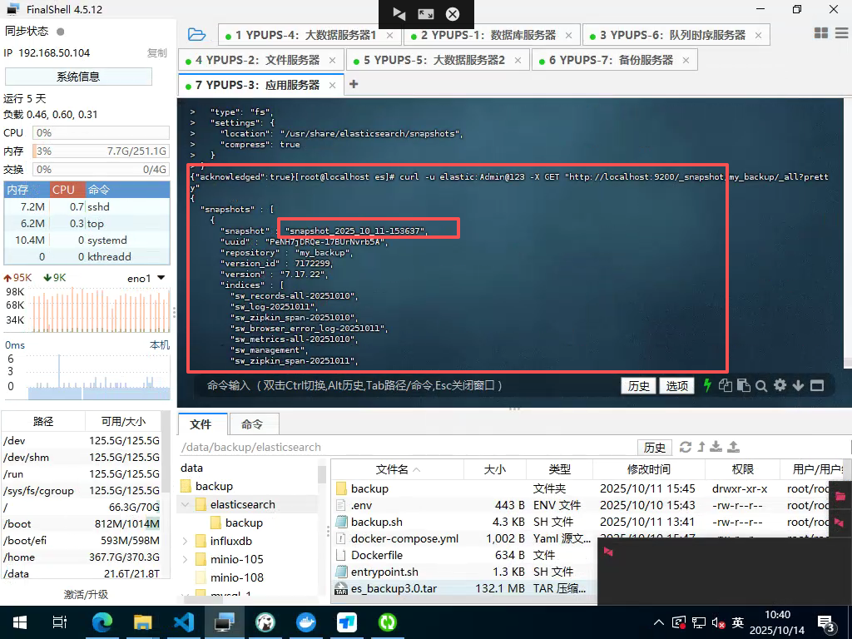Open the eno1 network interface dropdown
Viewport: 852px width, 639px height.
(x=161, y=278)
